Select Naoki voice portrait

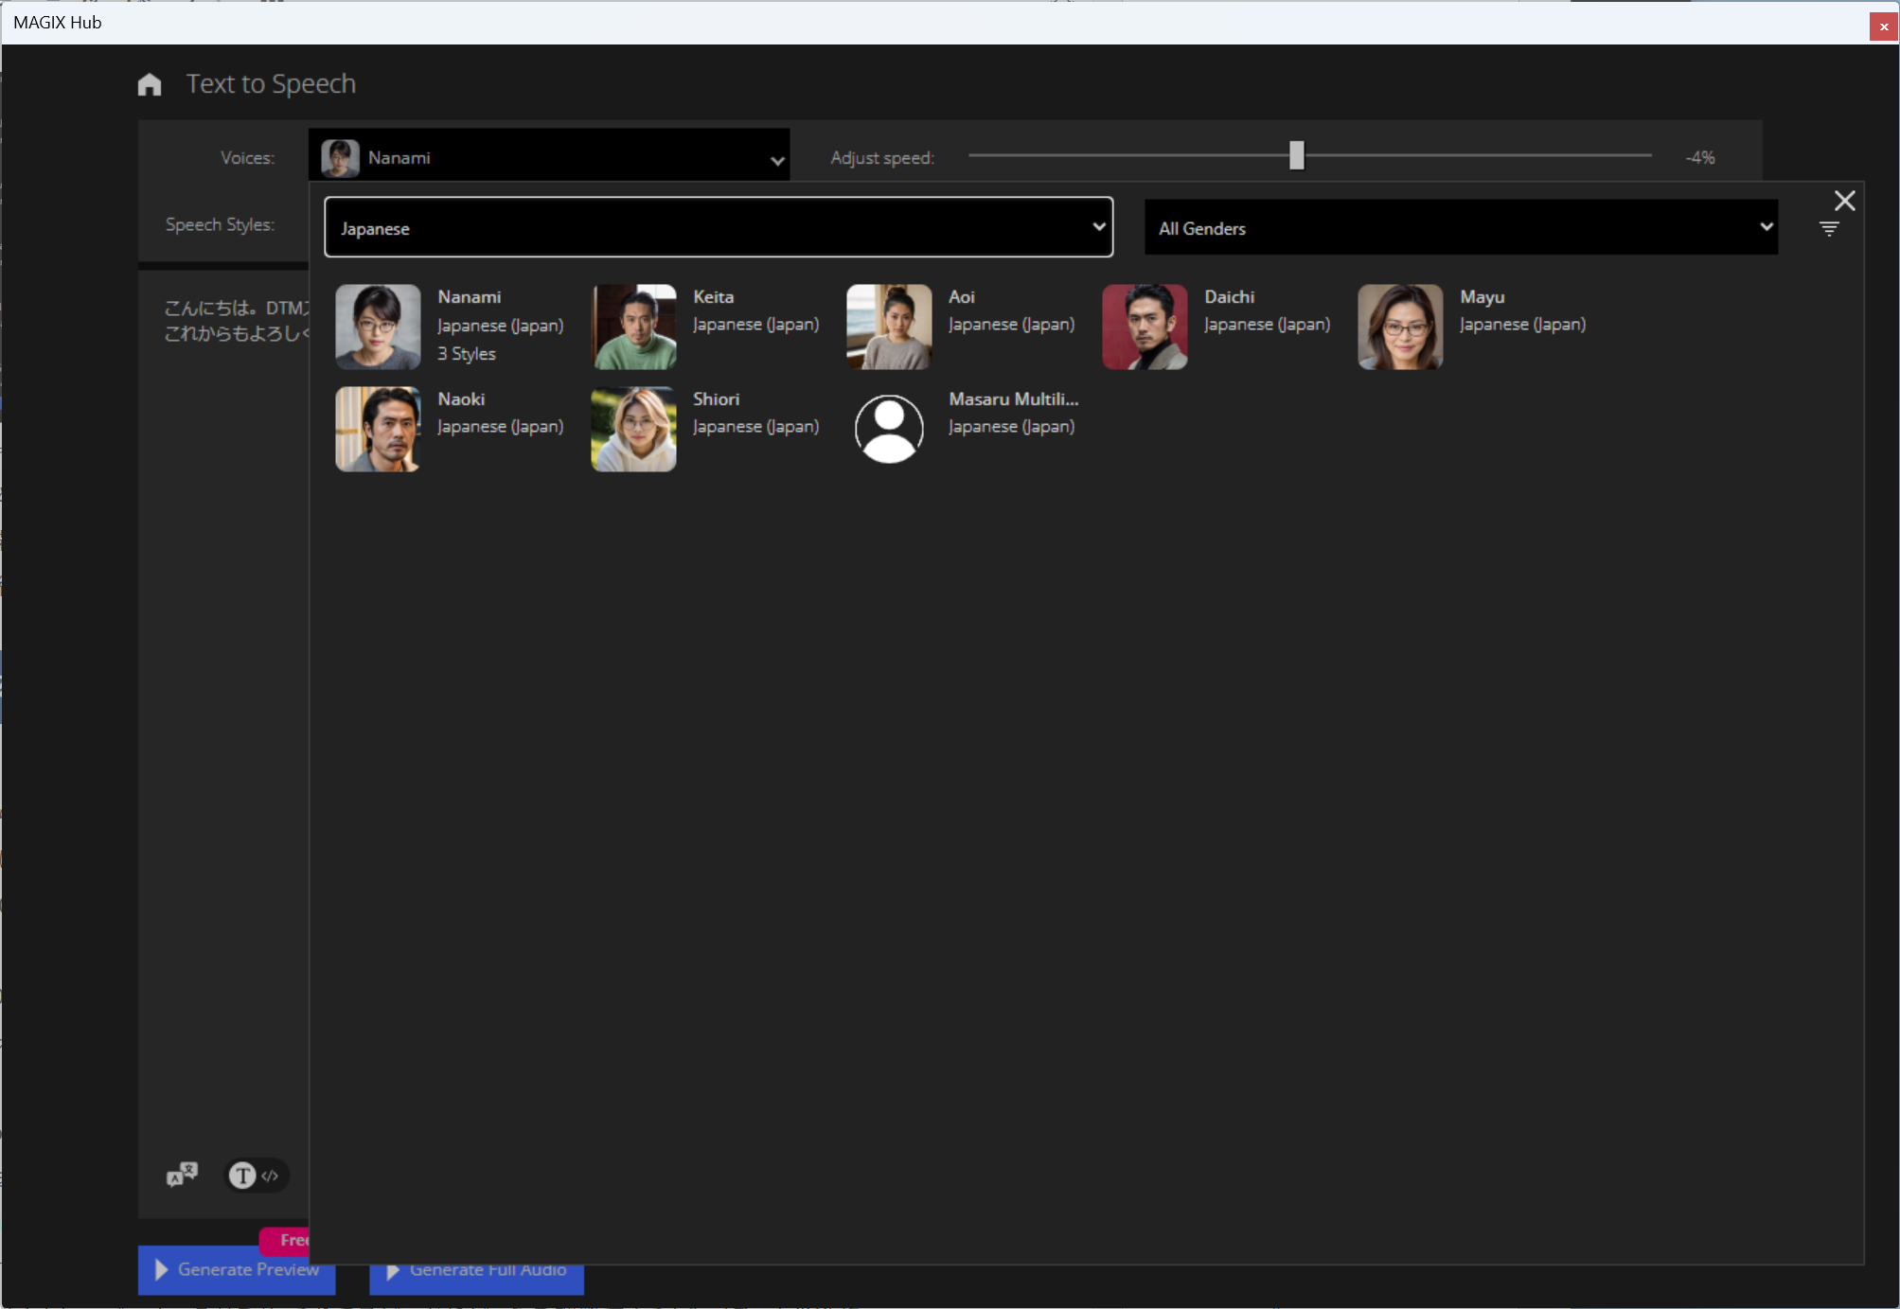378,429
